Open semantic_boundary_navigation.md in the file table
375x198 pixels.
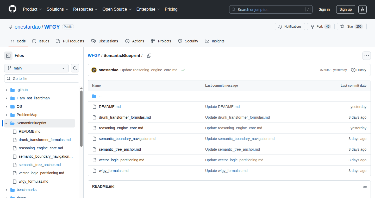127,139
